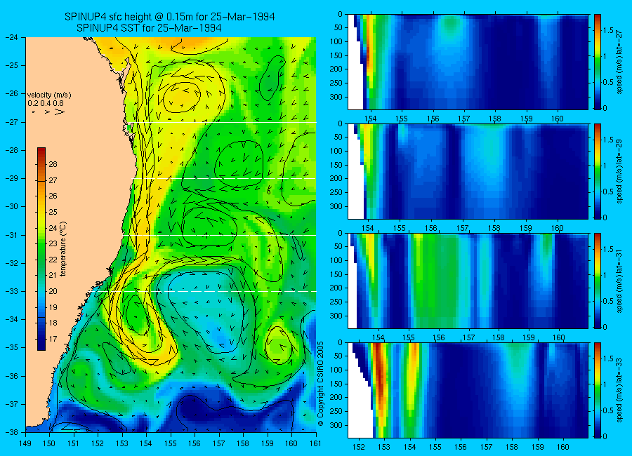Click the "Copyright CSIRO 2005" vertical text
632x456 pixels.
coord(321,384)
